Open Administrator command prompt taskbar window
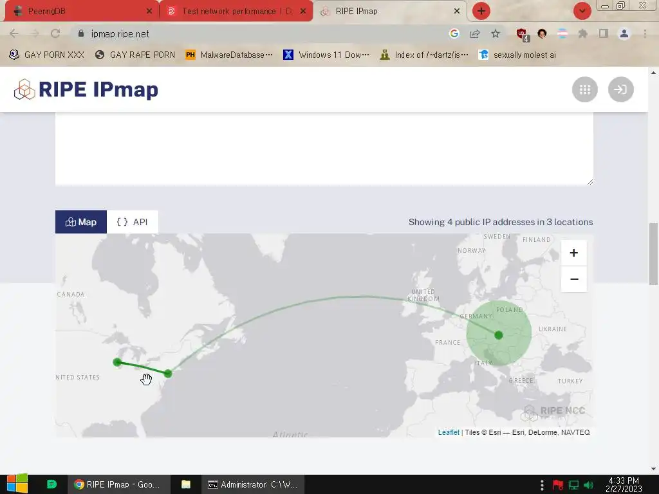 [252, 484]
